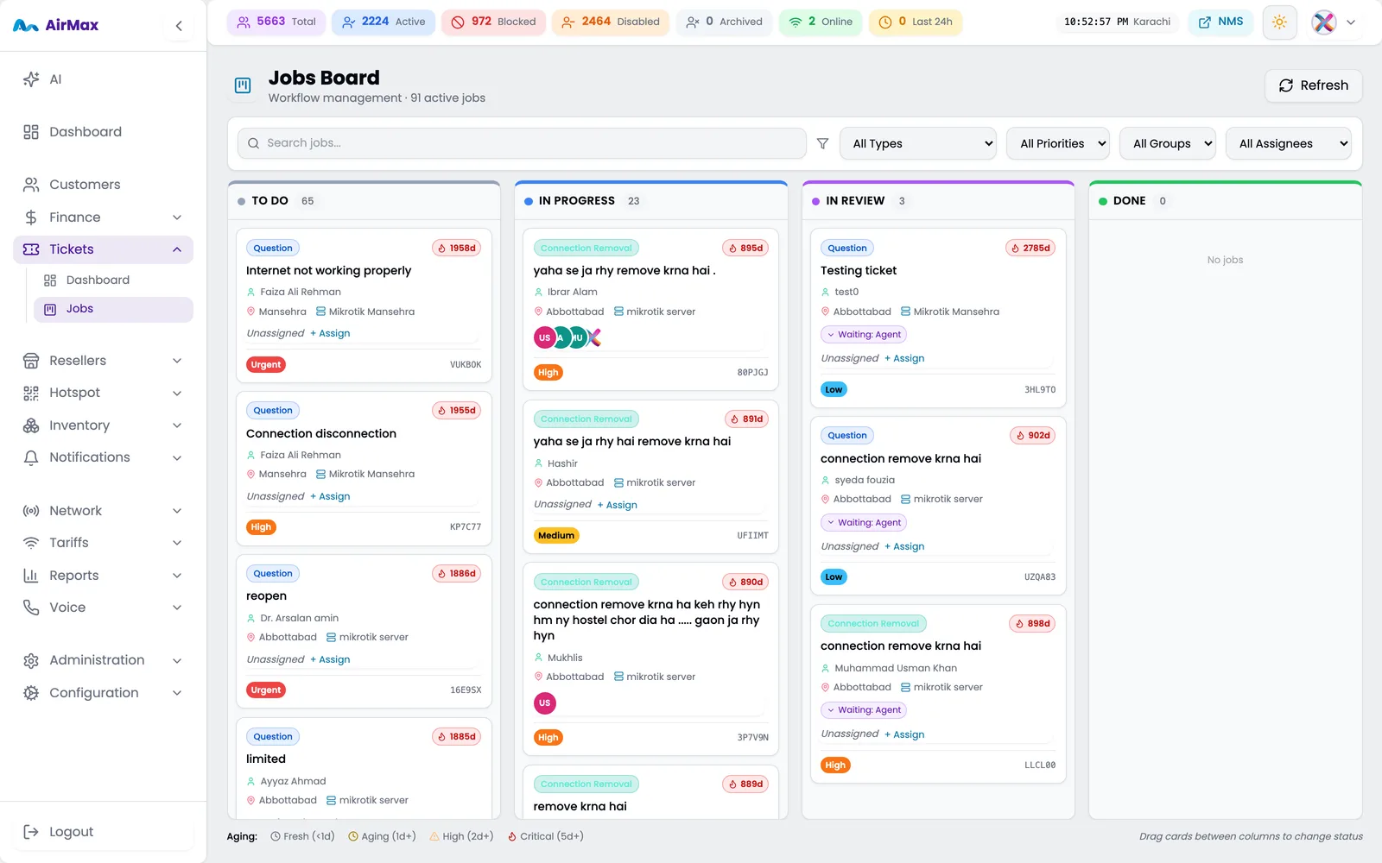Open the All Types dropdown
Screen dimensions: 1382x863
(x=918, y=143)
